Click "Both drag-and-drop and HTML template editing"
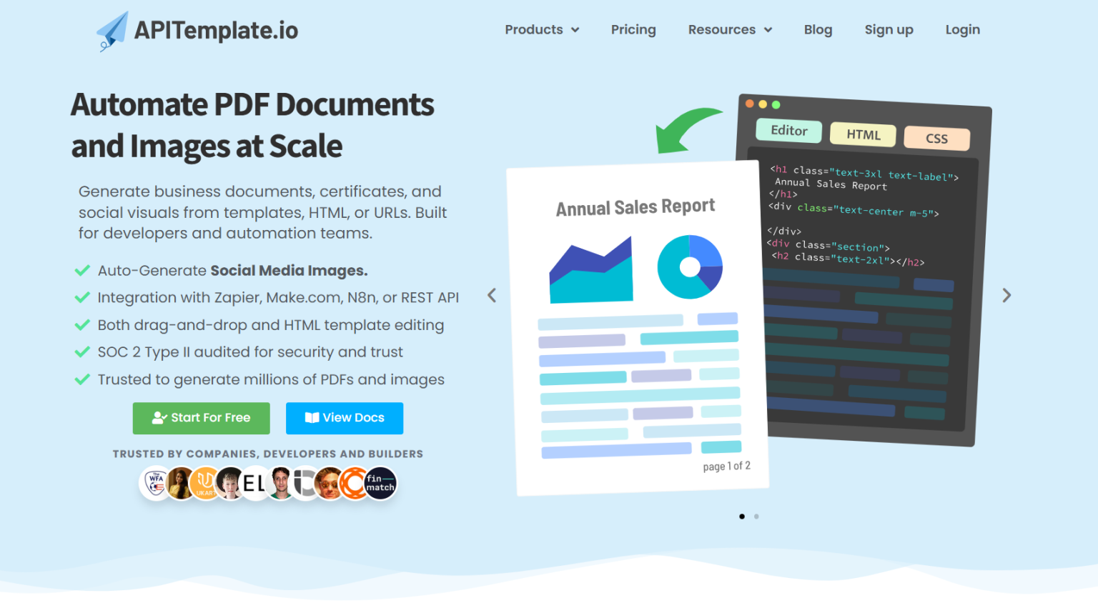 coord(271,325)
